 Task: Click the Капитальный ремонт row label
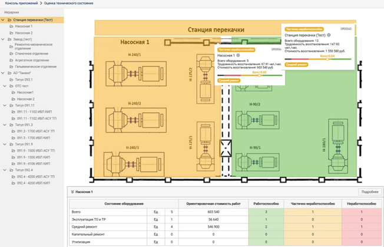88,234
